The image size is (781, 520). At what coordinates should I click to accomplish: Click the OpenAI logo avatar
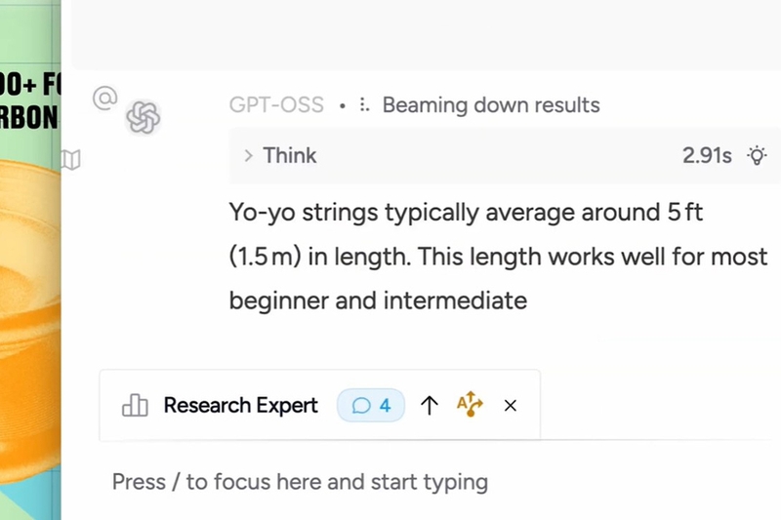[x=143, y=118]
